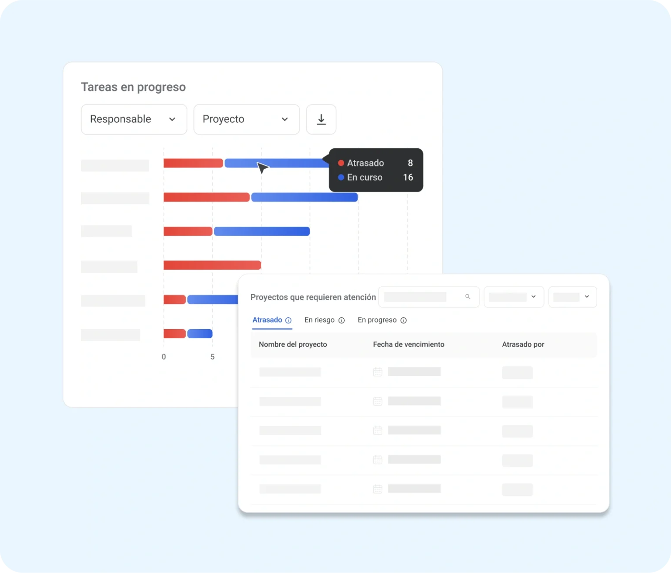Click the lone red bar in fourth row
This screenshot has width=671, height=573.
coord(212,265)
